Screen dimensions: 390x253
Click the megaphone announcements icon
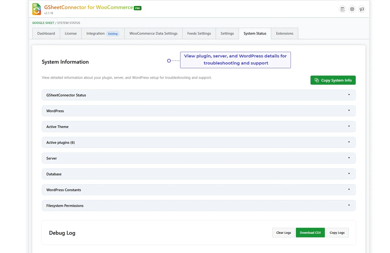[362, 9]
